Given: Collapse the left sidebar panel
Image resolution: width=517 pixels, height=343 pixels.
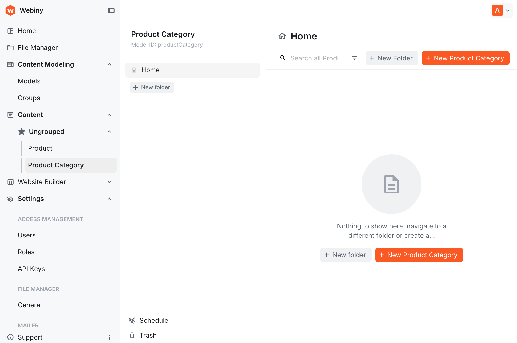Looking at the screenshot, I should tap(111, 10).
